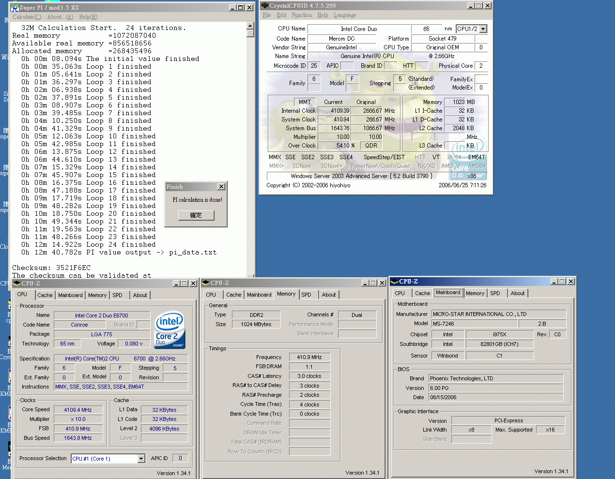Image resolution: width=615 pixels, height=479 pixels.
Task: Open CrystalCPUID Help menu
Action: click(x=323, y=15)
